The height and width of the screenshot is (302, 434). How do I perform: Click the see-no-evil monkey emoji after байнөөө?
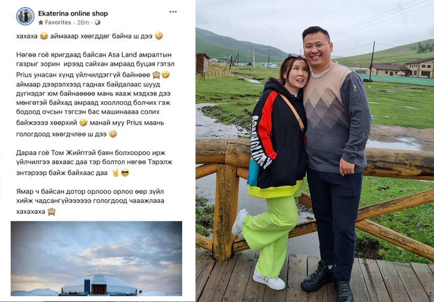156,75
